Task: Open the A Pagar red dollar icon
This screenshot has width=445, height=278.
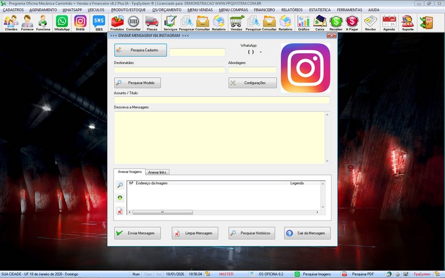Action: (352, 23)
